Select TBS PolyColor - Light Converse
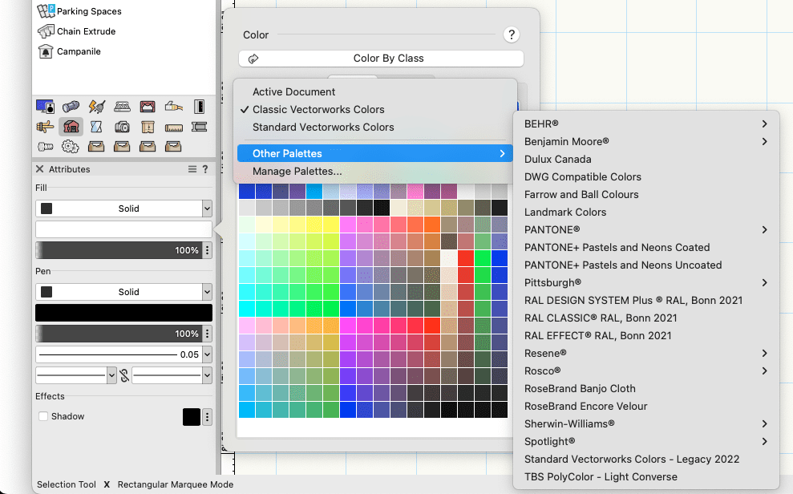The width and height of the screenshot is (793, 494). [x=646, y=477]
